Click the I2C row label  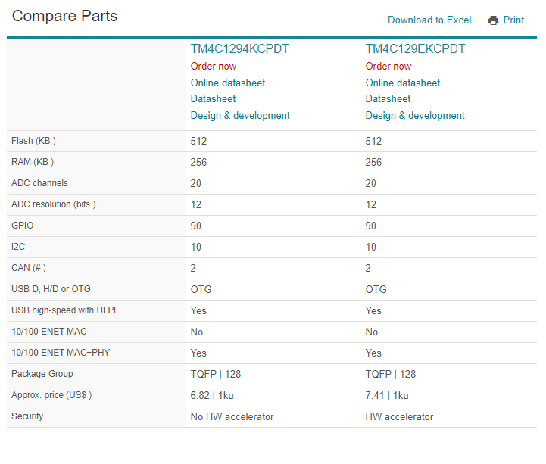pyautogui.click(x=18, y=247)
